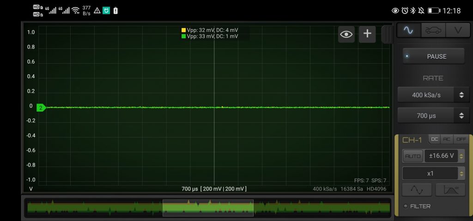The image size is (473, 221).
Task: Turn CH-1 OFF
Action: 461,139
